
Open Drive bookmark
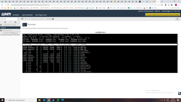(x=16, y=8)
